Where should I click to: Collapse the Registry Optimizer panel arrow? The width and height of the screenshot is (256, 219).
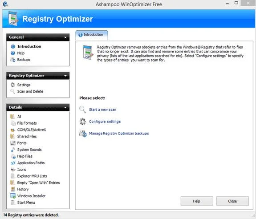[x=65, y=76]
